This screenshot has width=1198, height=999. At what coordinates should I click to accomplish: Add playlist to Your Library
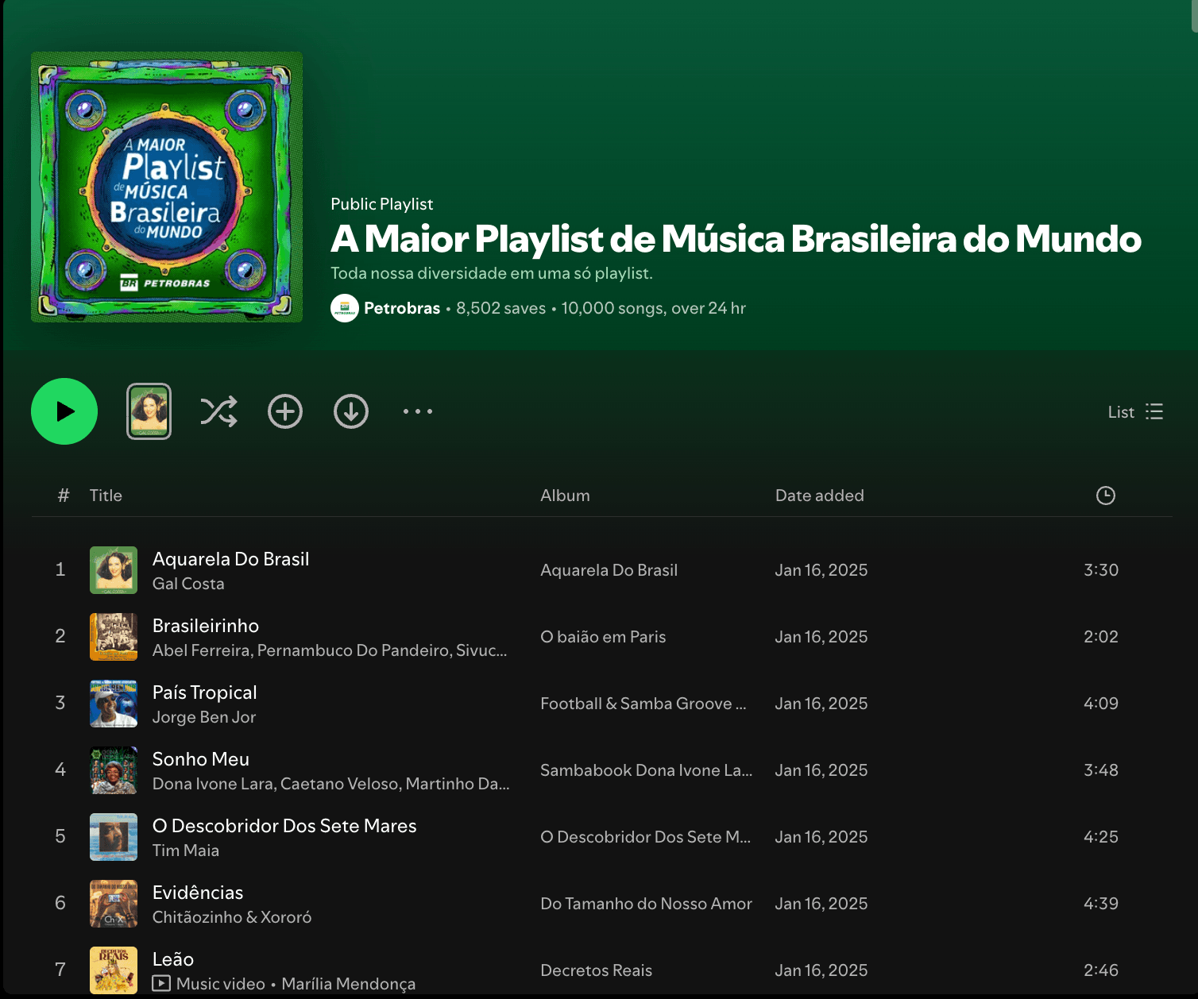click(x=285, y=411)
